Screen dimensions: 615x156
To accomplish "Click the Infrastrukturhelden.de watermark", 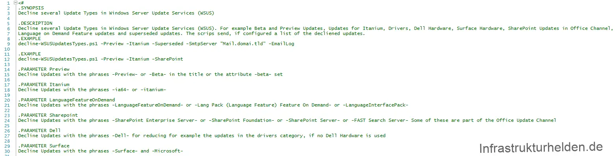I will click(541, 148).
